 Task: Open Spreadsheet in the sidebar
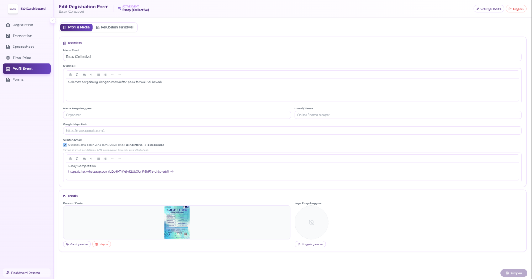tap(26, 47)
